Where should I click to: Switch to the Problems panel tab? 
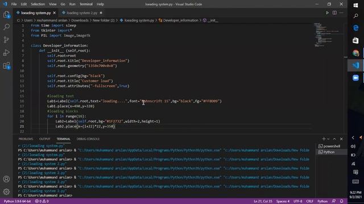pos(26,139)
